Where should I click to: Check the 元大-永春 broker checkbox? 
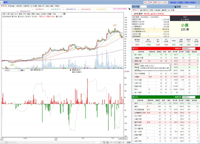133,80
